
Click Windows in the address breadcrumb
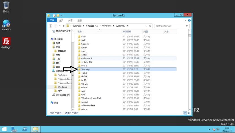[107, 26]
